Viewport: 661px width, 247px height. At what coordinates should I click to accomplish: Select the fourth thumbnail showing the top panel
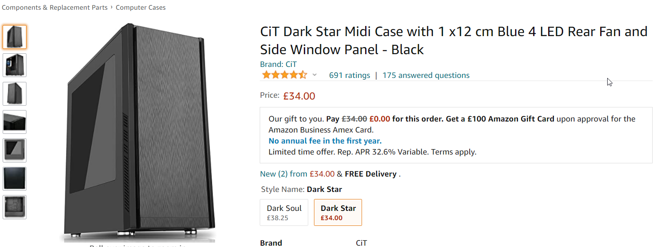15,122
